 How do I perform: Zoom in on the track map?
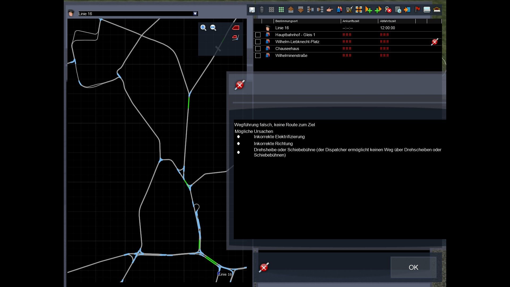(x=203, y=28)
